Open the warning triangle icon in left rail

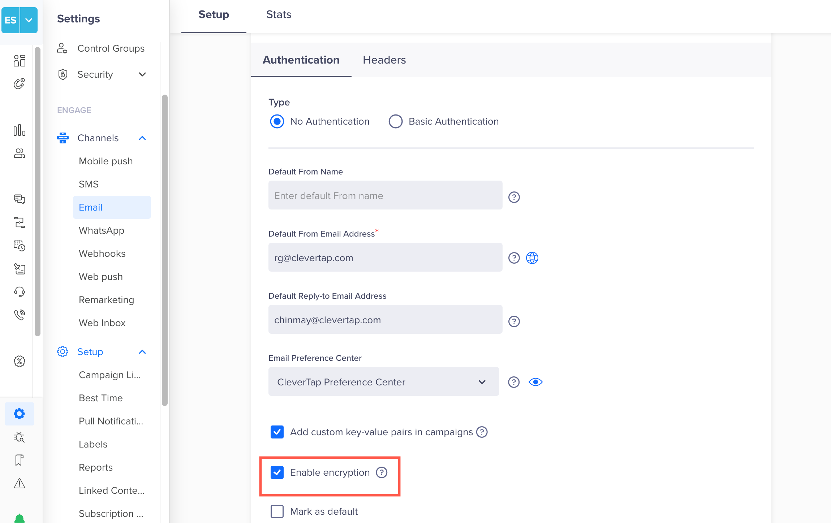click(20, 483)
